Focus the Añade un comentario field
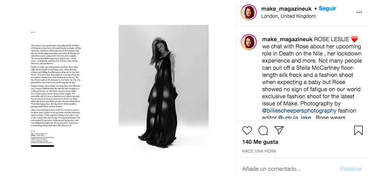Image resolution: width=368 pixels, height=176 pixels. 286,168
